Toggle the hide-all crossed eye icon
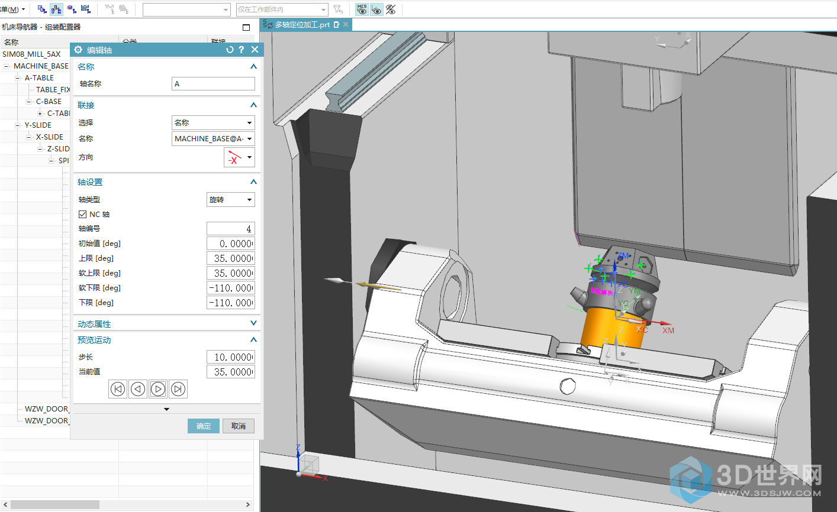 (x=391, y=9)
